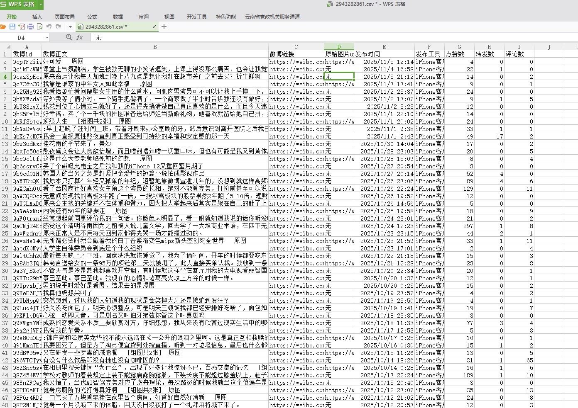Print the sheet using the printer icon
This screenshot has width=578, height=408.
coord(30,27)
